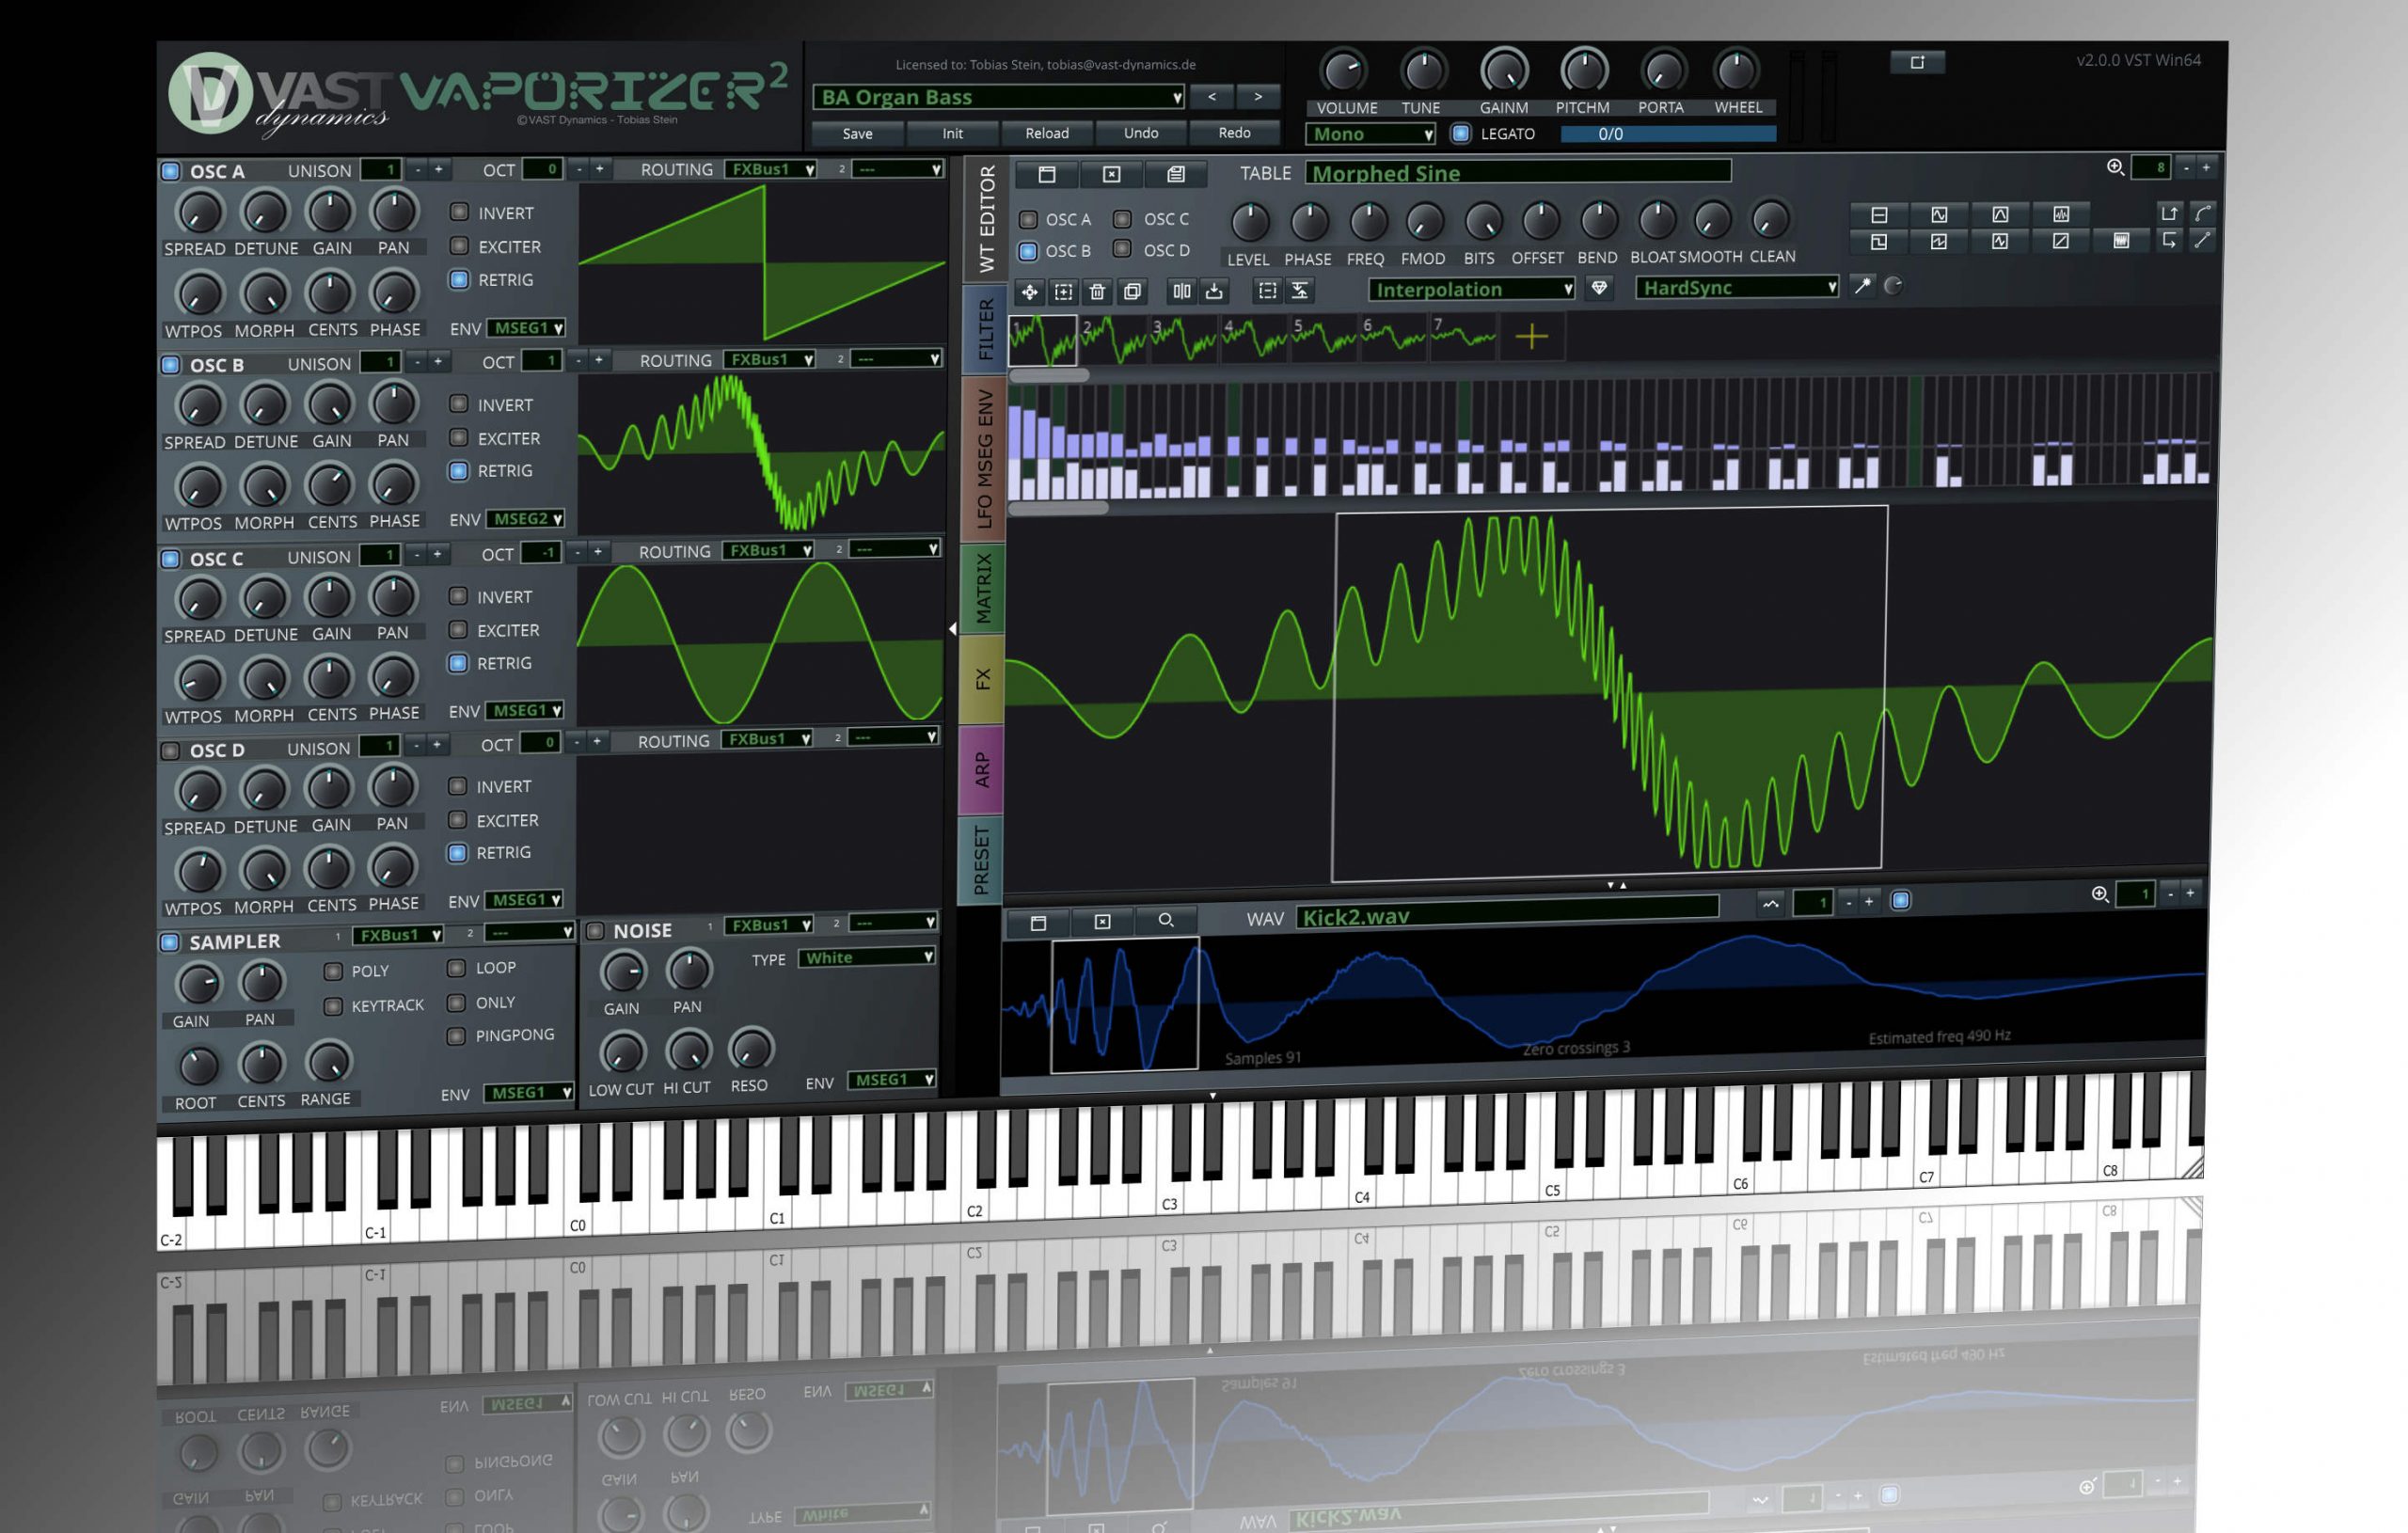Click the new wavetable window icon by TABLE
2408x1533 pixels.
coord(1047,174)
